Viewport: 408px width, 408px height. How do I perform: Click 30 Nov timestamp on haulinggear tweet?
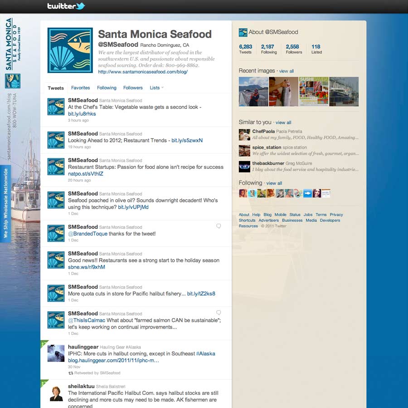click(x=74, y=367)
